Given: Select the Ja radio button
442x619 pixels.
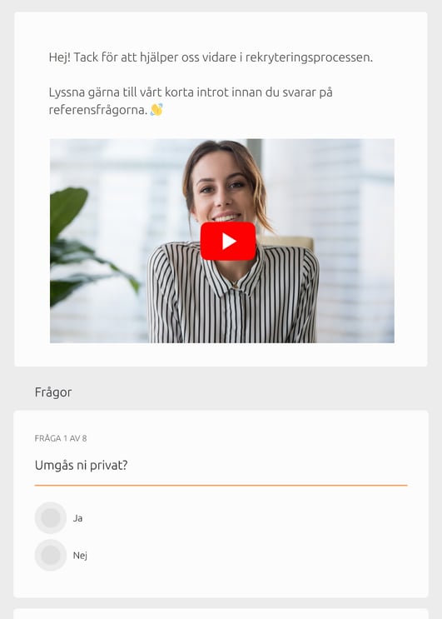Looking at the screenshot, I should (51, 518).
